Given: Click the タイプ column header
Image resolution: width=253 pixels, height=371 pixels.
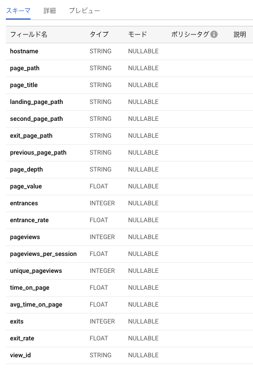Looking at the screenshot, I should (x=99, y=34).
